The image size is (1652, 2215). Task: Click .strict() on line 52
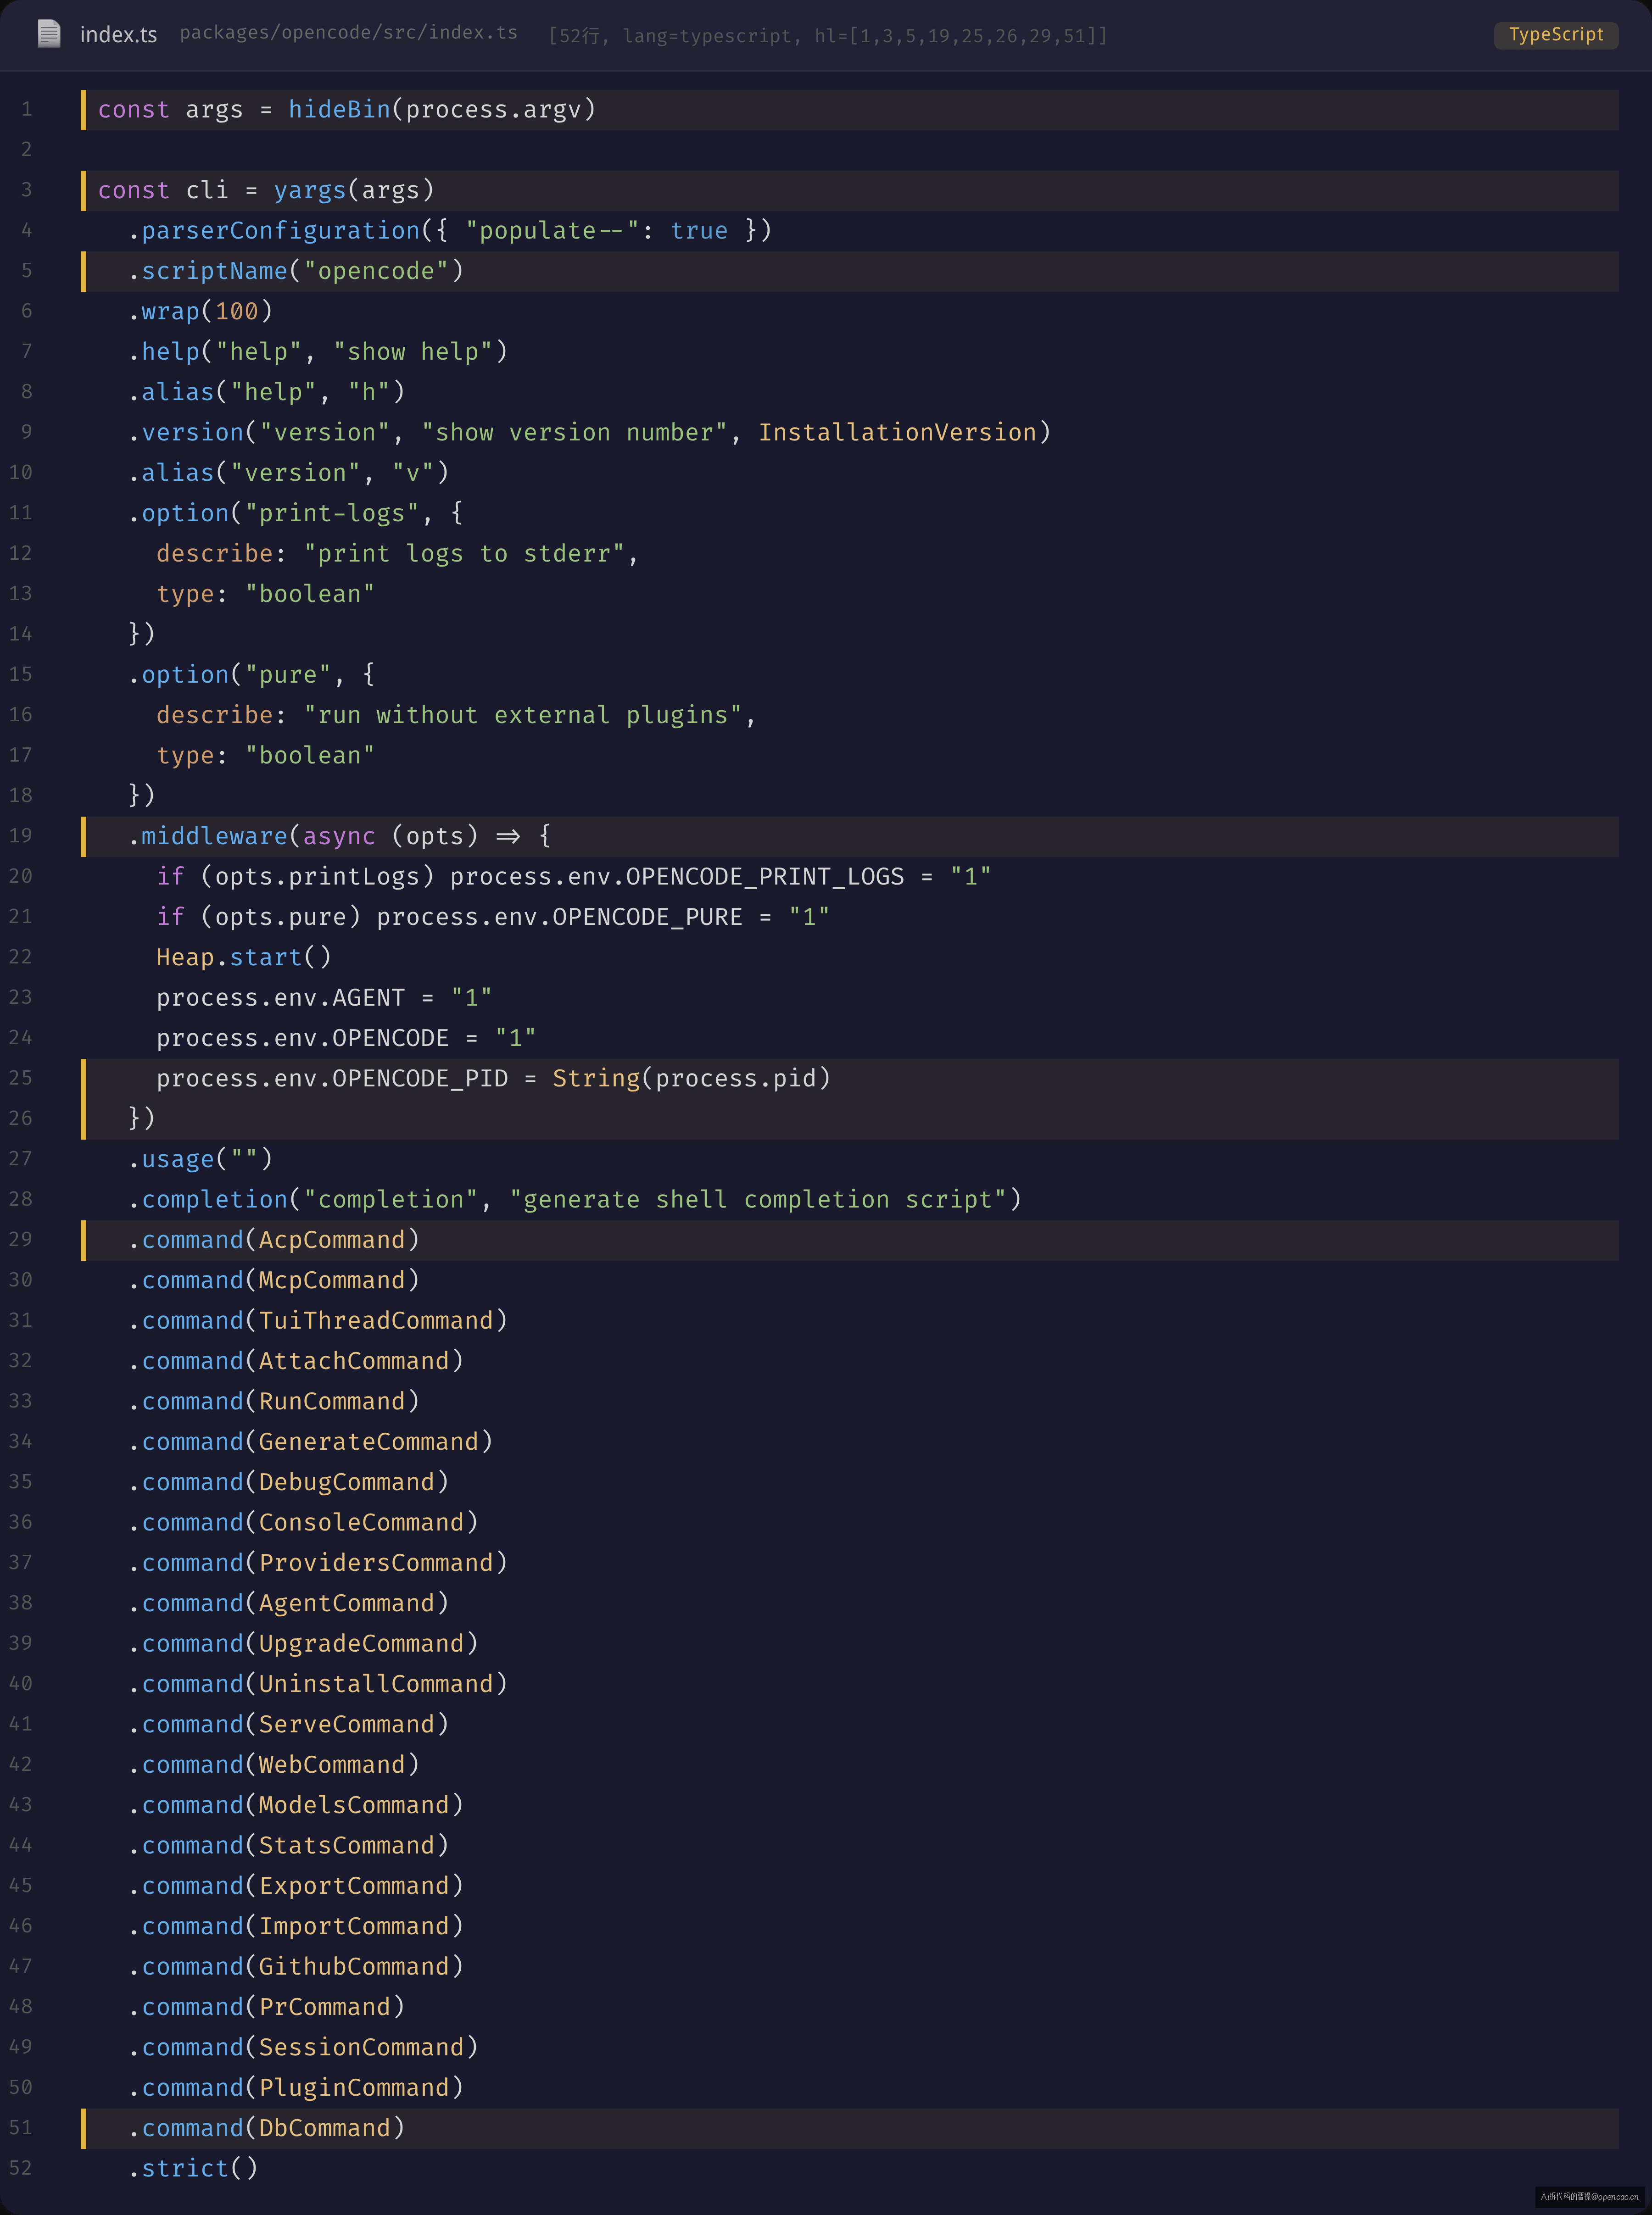pos(193,2169)
